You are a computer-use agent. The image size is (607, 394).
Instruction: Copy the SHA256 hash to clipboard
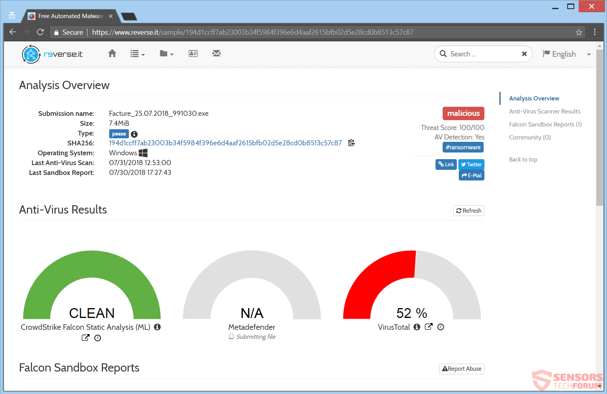point(352,143)
